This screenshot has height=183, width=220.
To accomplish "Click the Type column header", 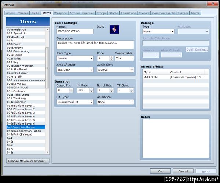I will [x=156, y=72].
